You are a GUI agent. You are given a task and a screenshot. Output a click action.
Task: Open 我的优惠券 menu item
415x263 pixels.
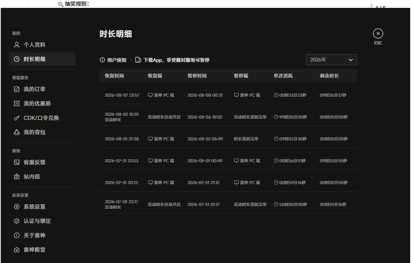click(x=42, y=103)
